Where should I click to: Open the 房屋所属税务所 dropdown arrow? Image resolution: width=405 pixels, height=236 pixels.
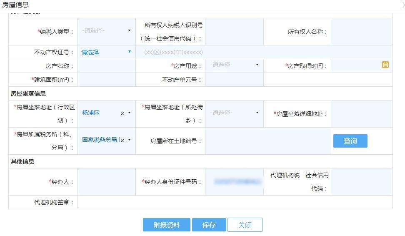coord(130,140)
